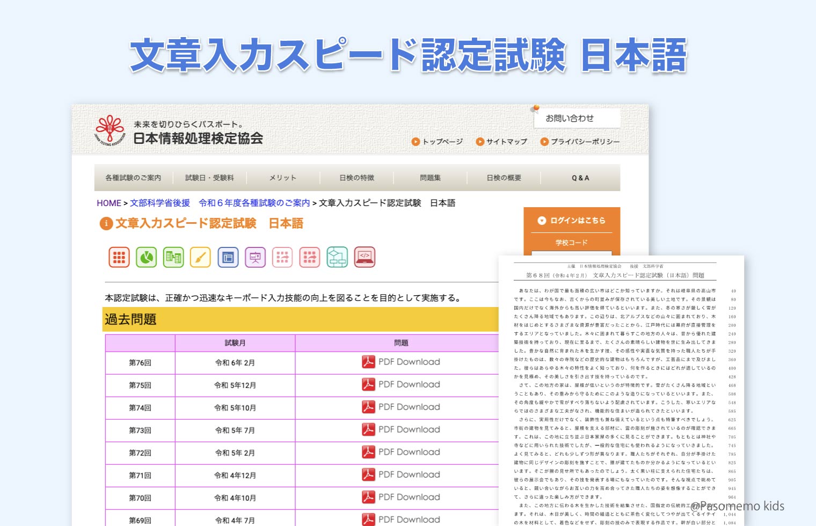This screenshot has height=526, width=816.
Task: Click the light pink grid-arrow icon
Action: [282, 258]
